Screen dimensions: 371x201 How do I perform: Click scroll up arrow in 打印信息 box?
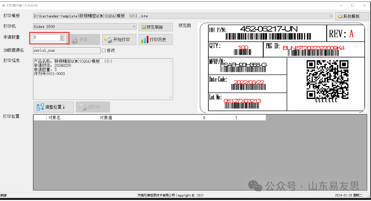tap(170, 61)
